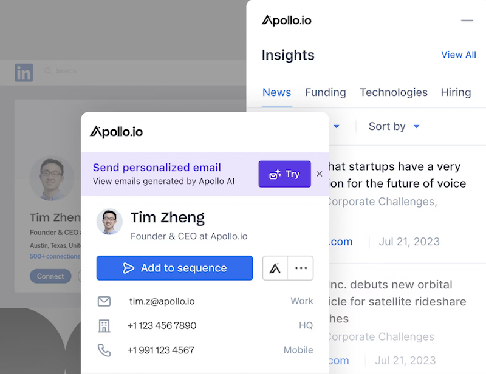Expand the Sort by dropdown
Viewport: 486px width, 374px height.
[x=394, y=126]
